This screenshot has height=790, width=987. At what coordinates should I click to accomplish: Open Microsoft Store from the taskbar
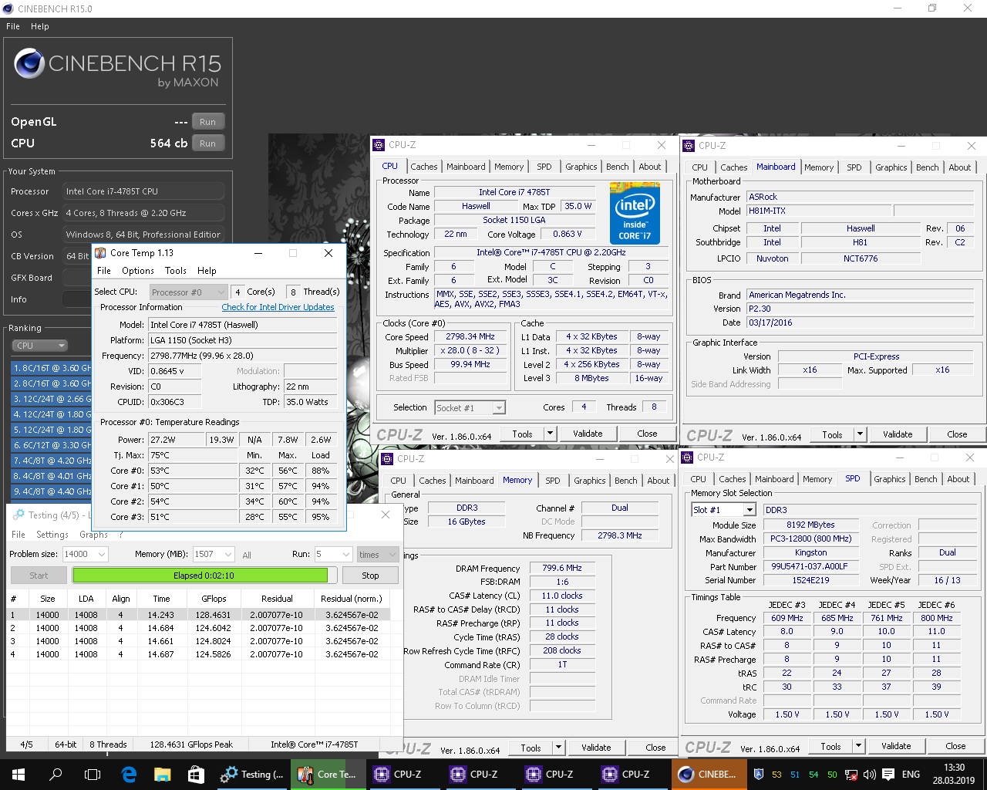(x=196, y=775)
